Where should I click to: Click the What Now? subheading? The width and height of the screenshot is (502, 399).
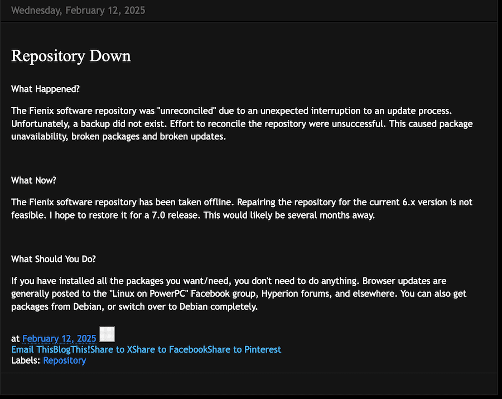click(33, 180)
